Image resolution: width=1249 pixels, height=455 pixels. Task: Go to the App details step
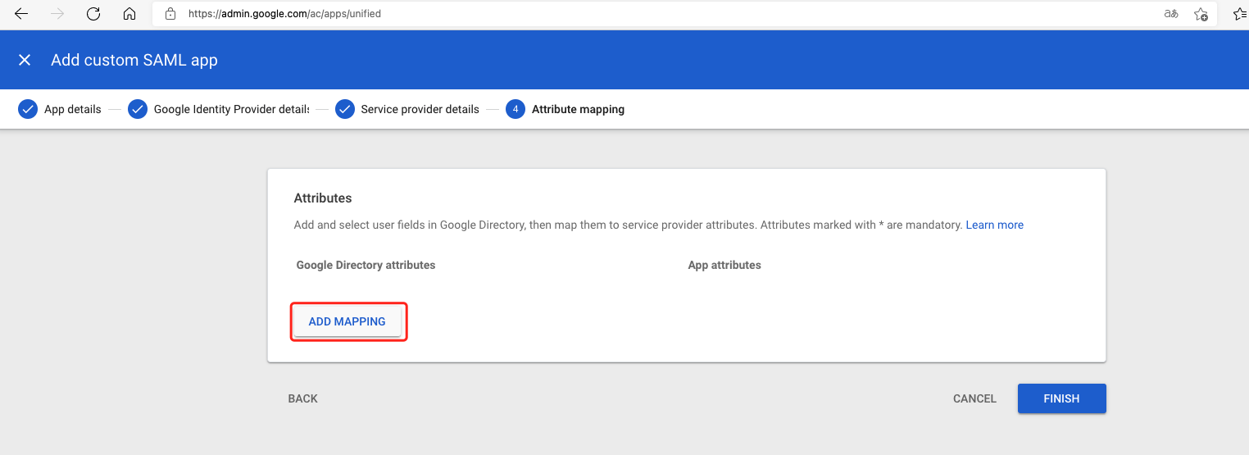point(73,109)
